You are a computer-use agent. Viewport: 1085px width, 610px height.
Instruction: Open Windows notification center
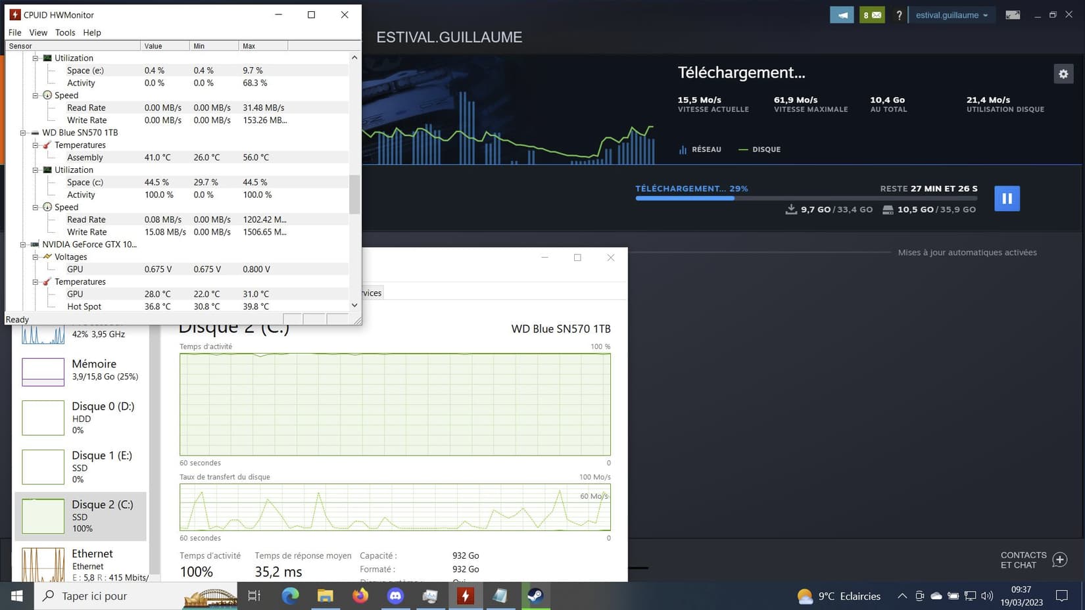point(1062,596)
